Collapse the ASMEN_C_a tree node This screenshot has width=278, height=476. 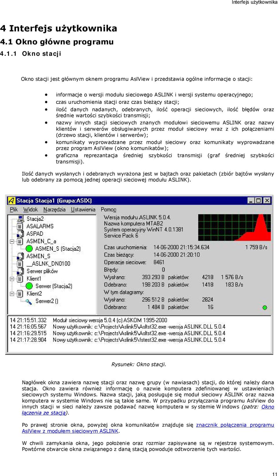coord(12,241)
